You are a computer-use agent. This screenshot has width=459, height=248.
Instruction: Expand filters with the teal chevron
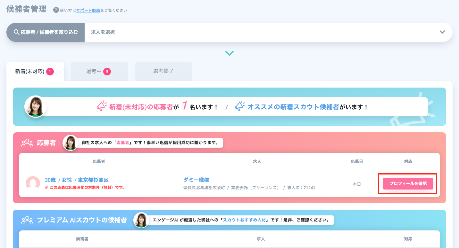pos(229,53)
